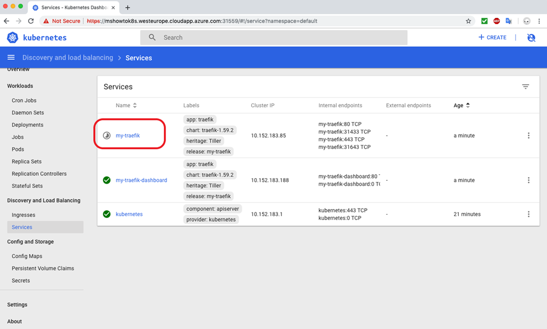This screenshot has height=329, width=547.
Task: Click the Services breadcrumb
Action: 139,58
